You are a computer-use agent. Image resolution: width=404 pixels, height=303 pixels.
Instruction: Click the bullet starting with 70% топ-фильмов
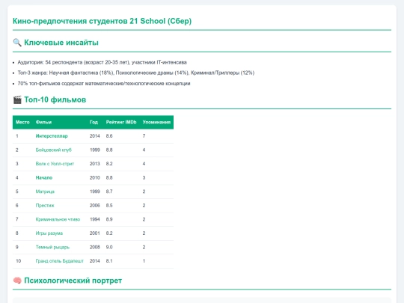pos(104,84)
